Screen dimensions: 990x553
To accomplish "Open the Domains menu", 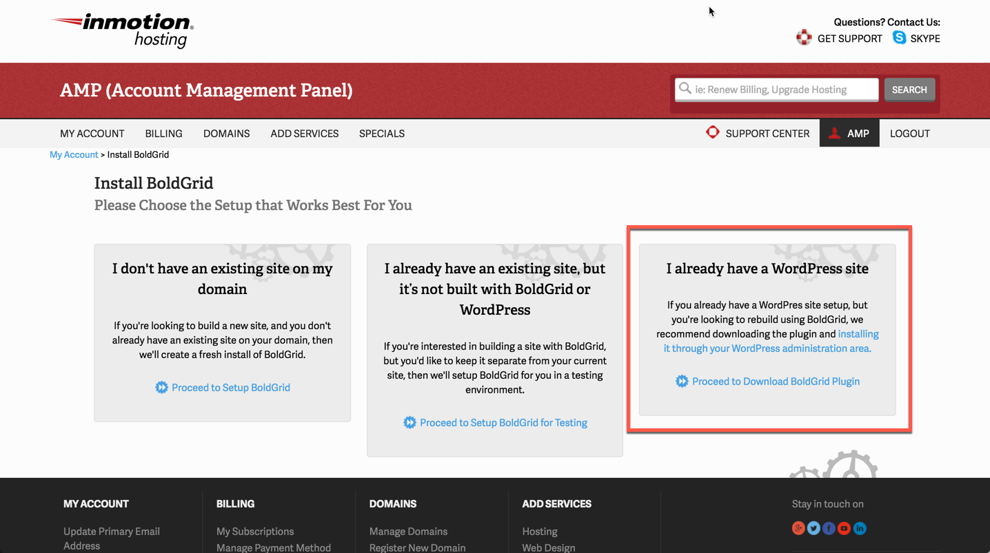I will tap(226, 134).
